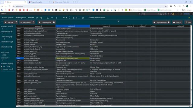Click the help circle next to Numbers style
Viewport: 193px width, 108px height.
click(x=12, y=64)
